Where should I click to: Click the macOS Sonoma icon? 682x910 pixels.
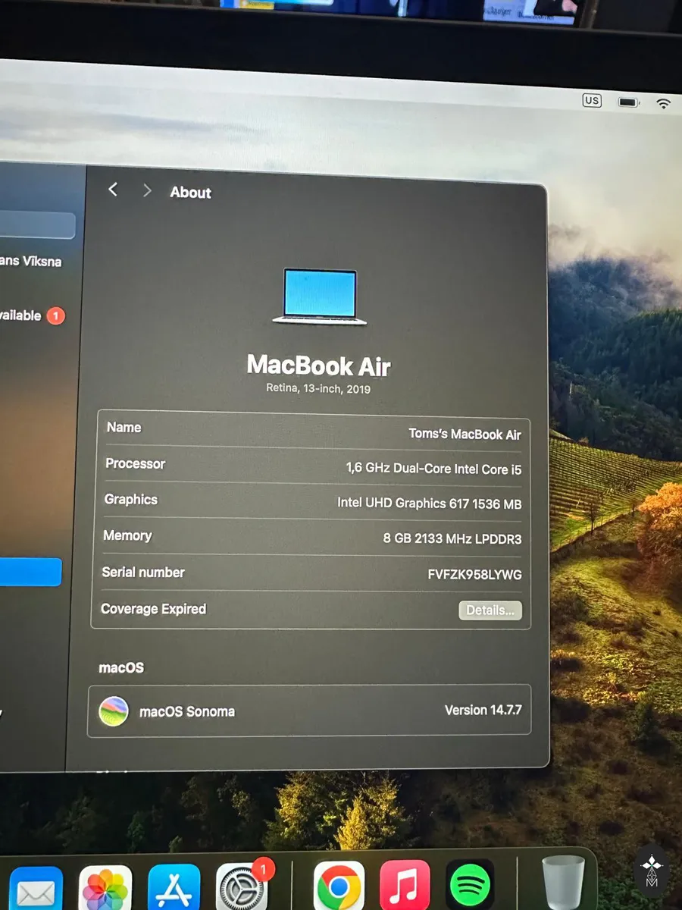click(114, 711)
